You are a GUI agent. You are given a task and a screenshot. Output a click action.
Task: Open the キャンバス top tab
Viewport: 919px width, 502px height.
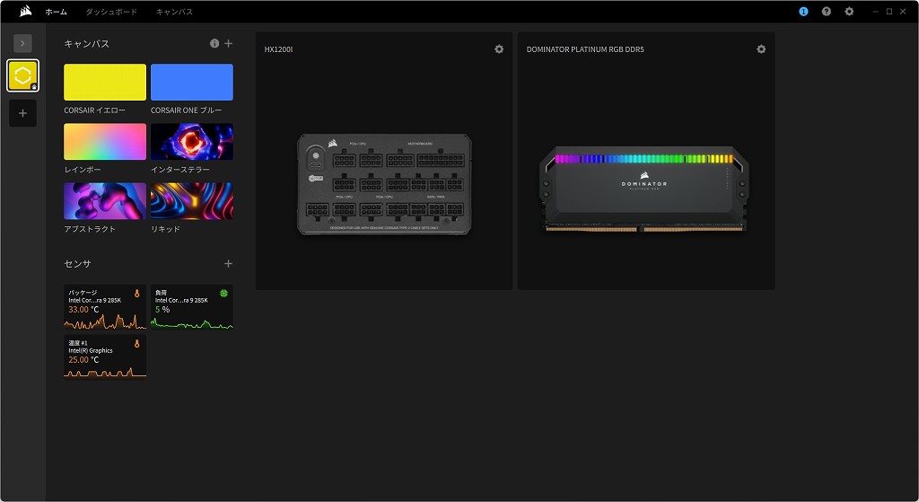(x=174, y=12)
